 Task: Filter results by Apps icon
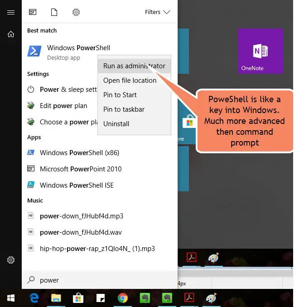coord(33,12)
